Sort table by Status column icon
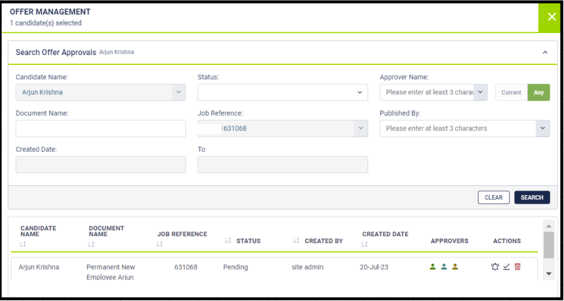Image resolution: width=564 pixels, height=301 pixels. (x=228, y=241)
